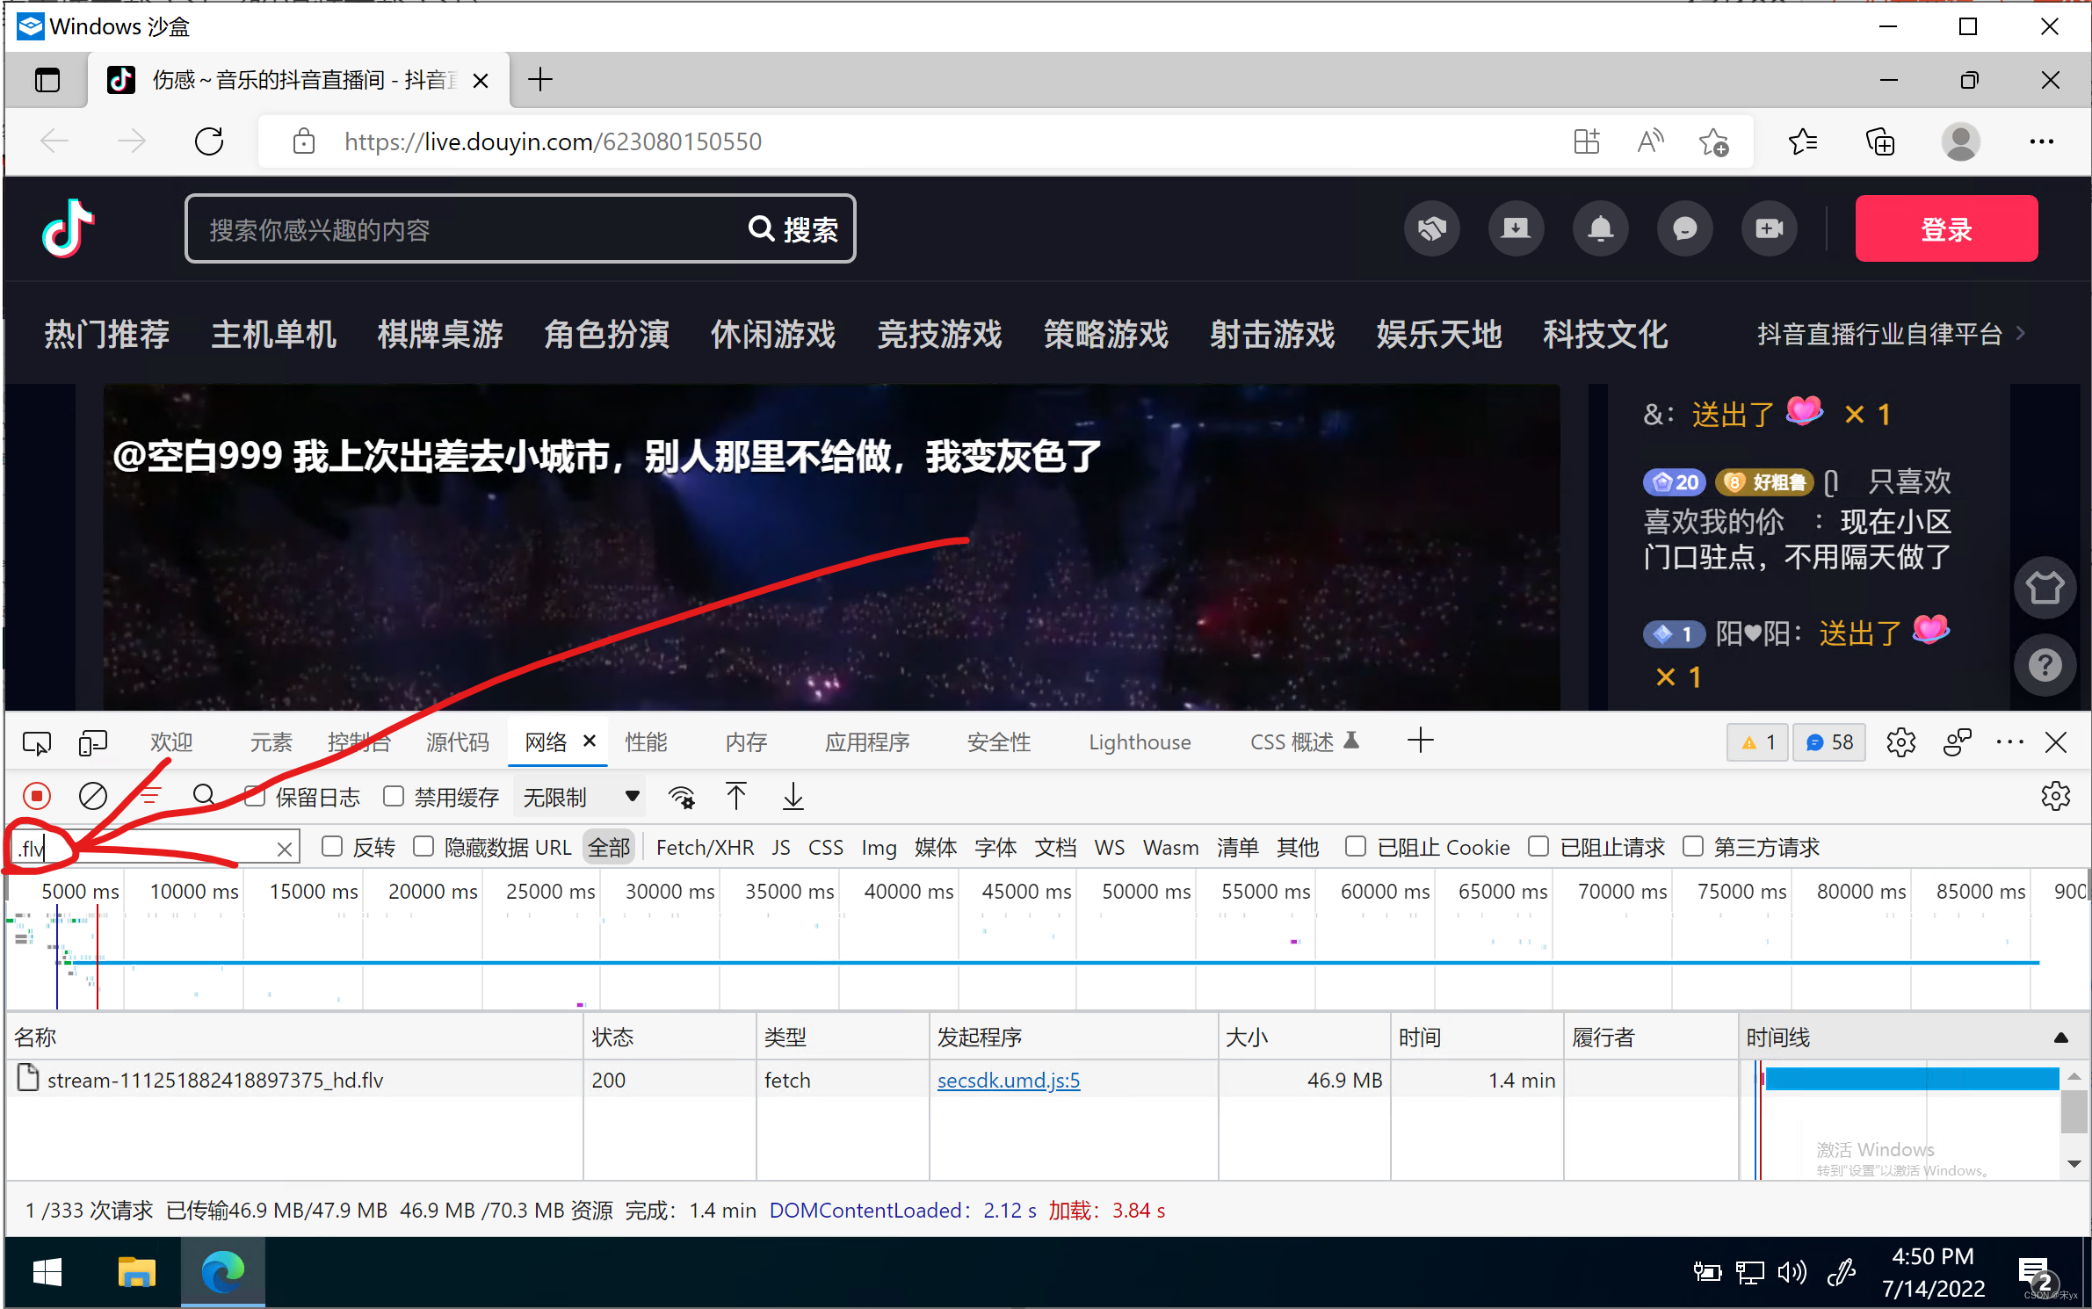
Task: Toggle device emulation icon in DevTools
Action: (x=92, y=742)
